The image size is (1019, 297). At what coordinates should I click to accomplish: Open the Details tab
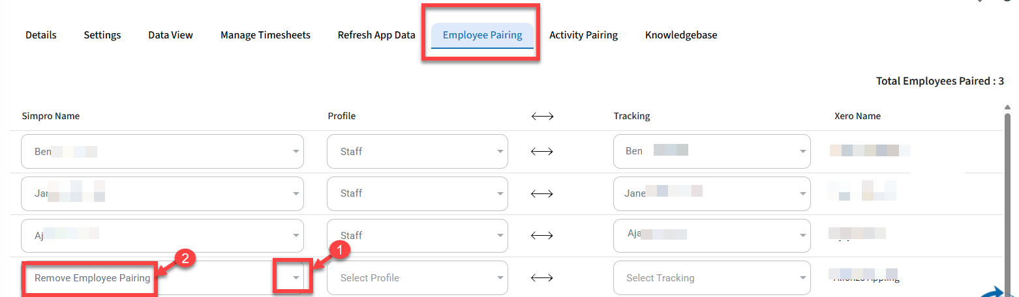(x=41, y=35)
